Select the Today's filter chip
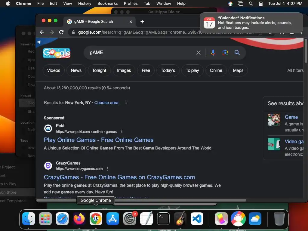 pyautogui.click(x=168, y=70)
